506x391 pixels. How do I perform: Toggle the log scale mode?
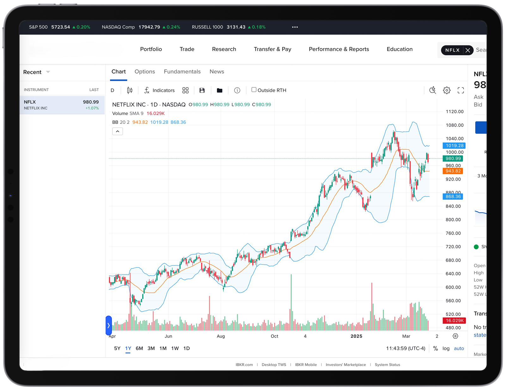tap(446, 348)
